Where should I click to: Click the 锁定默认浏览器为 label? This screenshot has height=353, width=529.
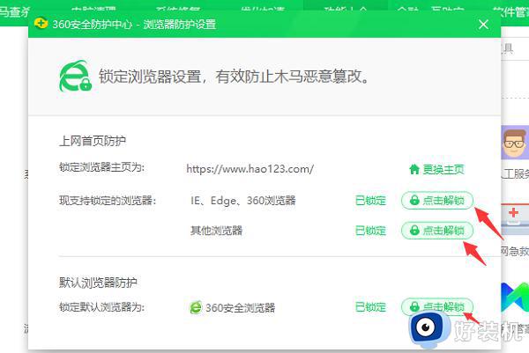(102, 307)
